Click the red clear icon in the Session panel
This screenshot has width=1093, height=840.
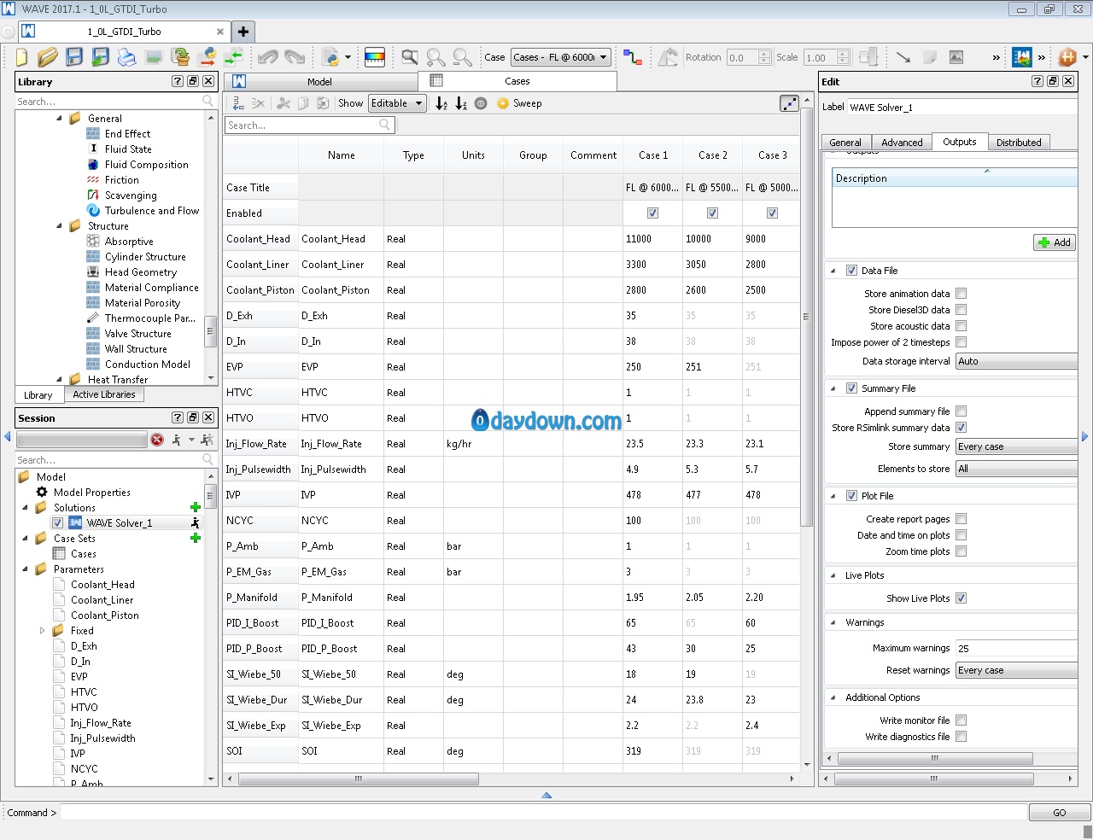[157, 440]
